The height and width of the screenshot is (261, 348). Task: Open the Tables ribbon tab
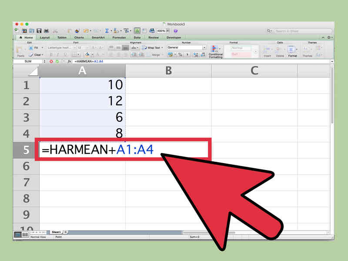[62, 37]
